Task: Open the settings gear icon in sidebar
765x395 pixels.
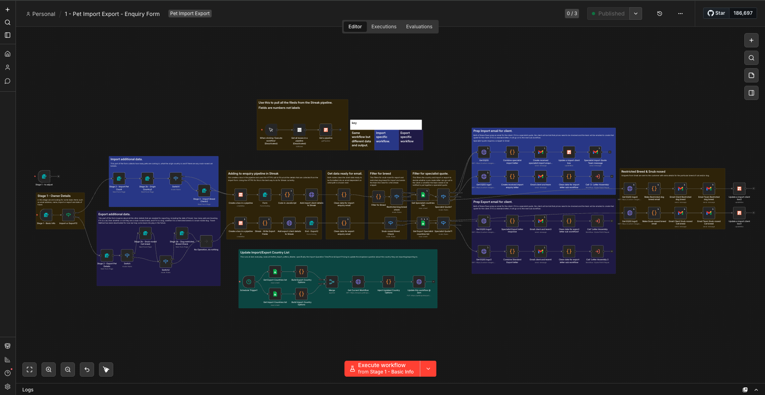Action: pyautogui.click(x=8, y=387)
